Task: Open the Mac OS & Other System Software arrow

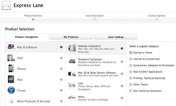Action: (122, 74)
